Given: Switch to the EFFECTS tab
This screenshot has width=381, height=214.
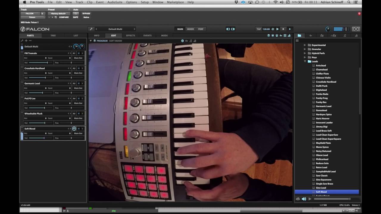Looking at the screenshot, I should point(130,35).
